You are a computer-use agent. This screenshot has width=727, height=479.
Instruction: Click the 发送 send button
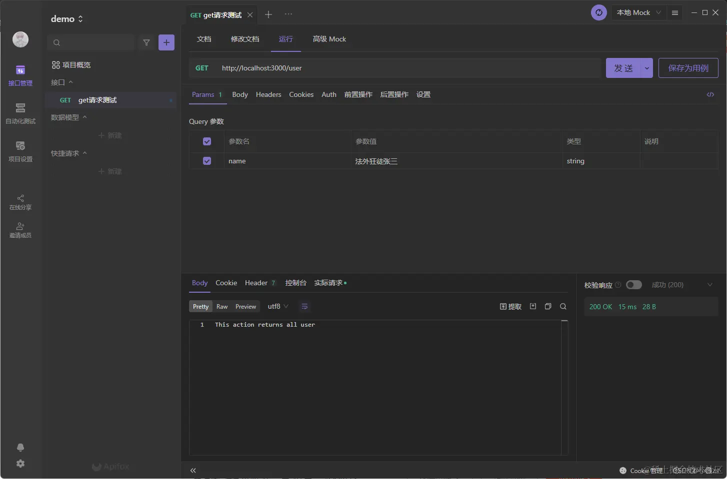coord(623,68)
